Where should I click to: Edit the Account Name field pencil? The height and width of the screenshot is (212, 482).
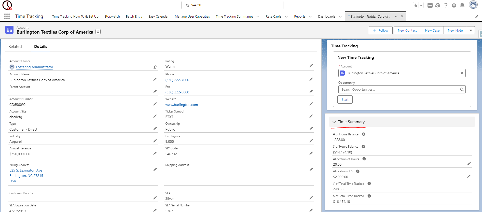pyautogui.click(x=155, y=79)
